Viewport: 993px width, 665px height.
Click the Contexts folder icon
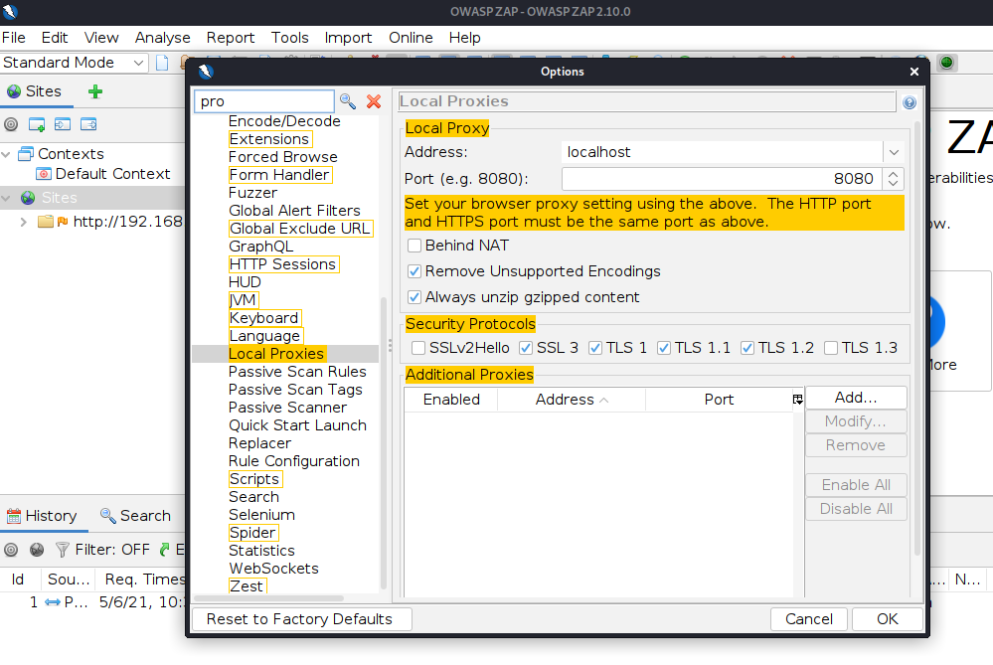[x=26, y=154]
